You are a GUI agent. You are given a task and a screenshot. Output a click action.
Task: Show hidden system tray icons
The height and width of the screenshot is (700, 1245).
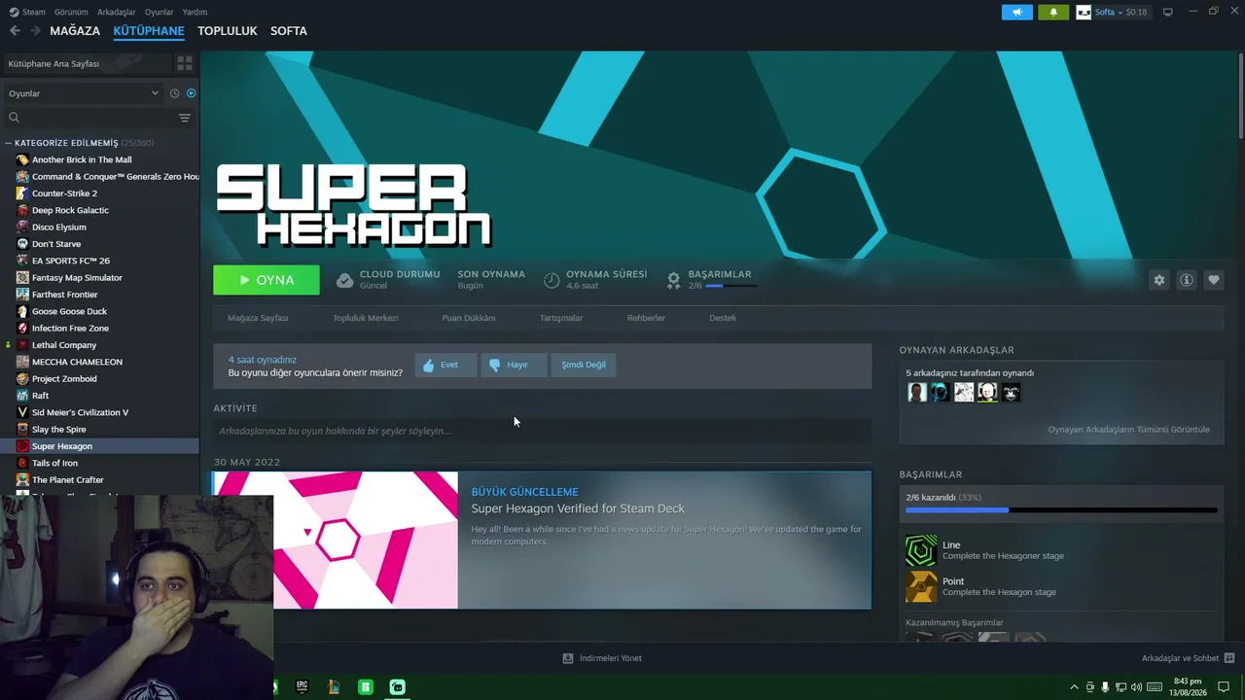click(1074, 687)
